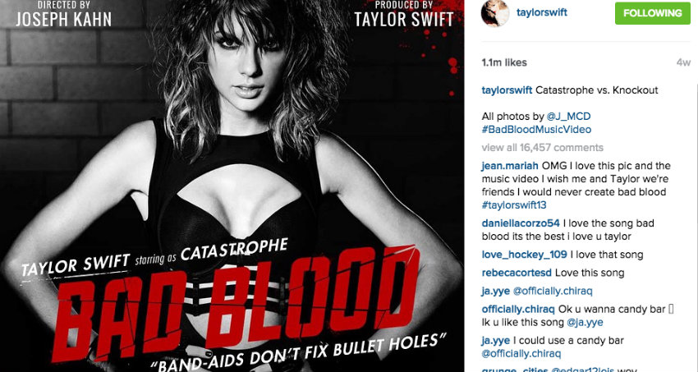Open rebecacortesd's profile
The width and height of the screenshot is (698, 372).
point(517,273)
